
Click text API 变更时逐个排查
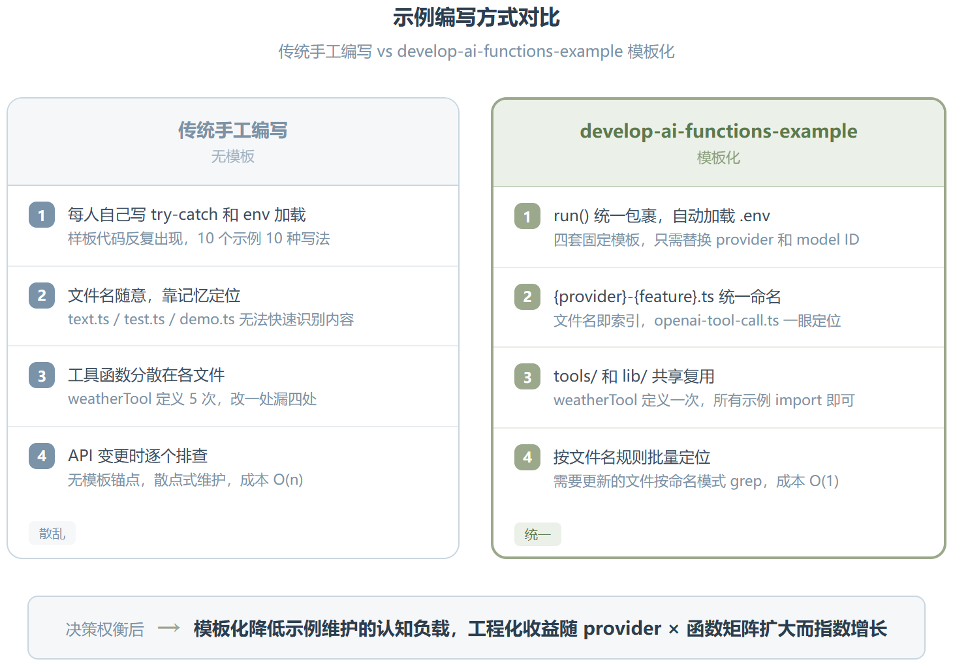138,456
